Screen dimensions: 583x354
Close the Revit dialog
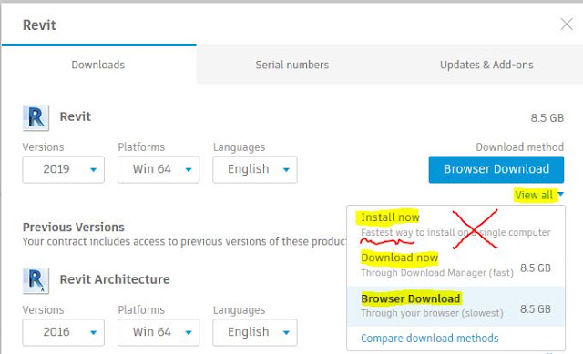(567, 25)
